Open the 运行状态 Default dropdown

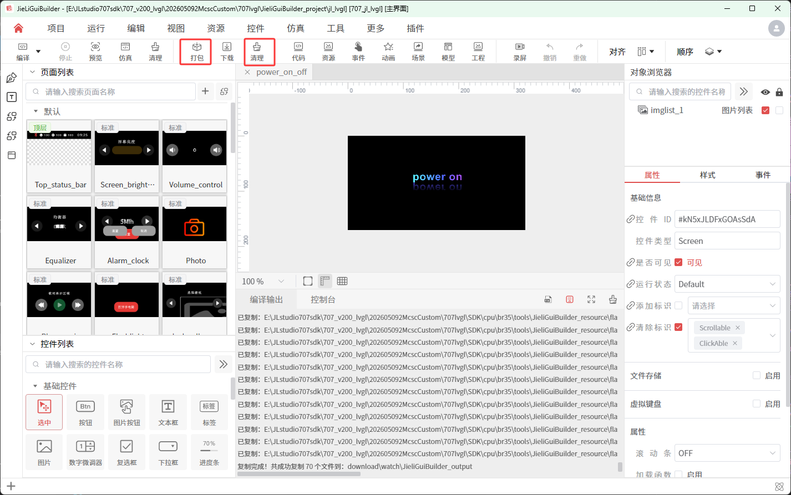point(727,284)
